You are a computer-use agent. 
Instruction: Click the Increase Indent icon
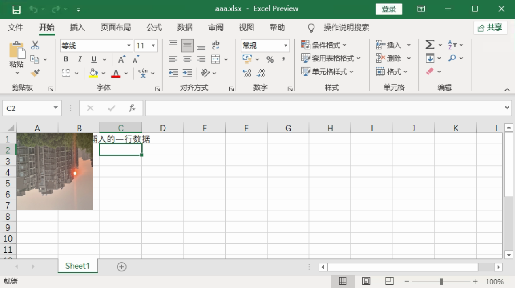[187, 73]
